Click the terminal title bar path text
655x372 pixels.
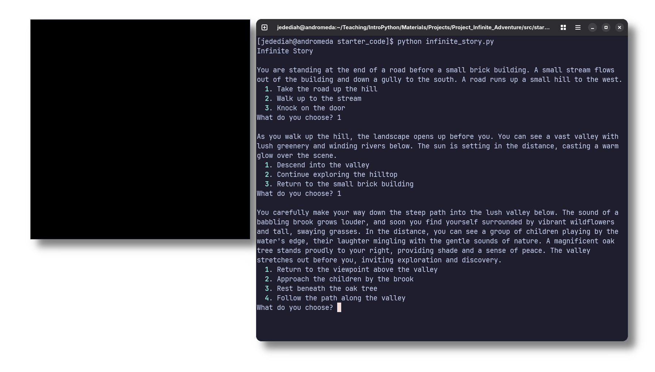413,27
